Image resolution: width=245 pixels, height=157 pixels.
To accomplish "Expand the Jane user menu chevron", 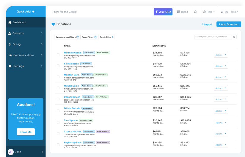I will [42, 152].
